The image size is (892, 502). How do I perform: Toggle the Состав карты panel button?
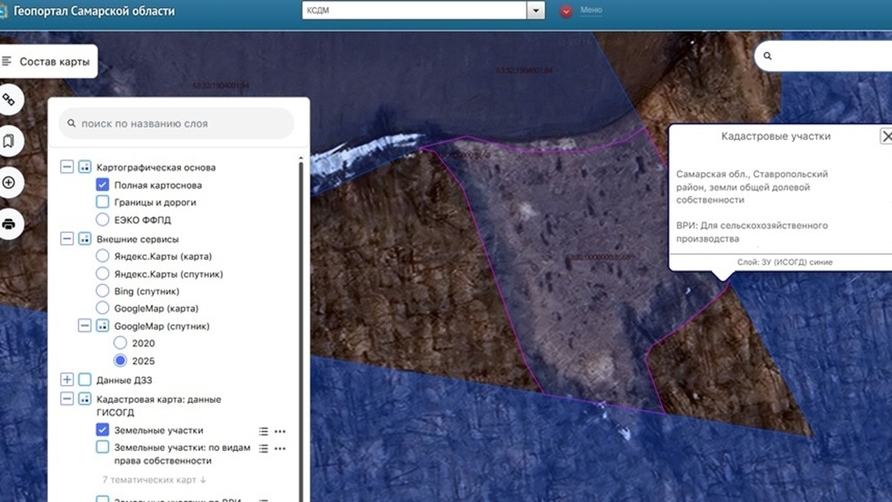[47, 61]
